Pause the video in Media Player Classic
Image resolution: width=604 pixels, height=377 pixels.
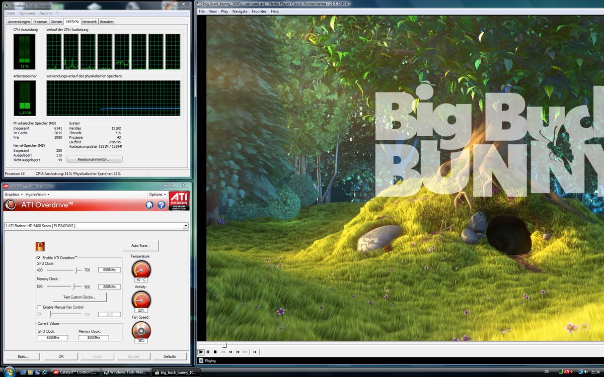[x=208, y=352]
